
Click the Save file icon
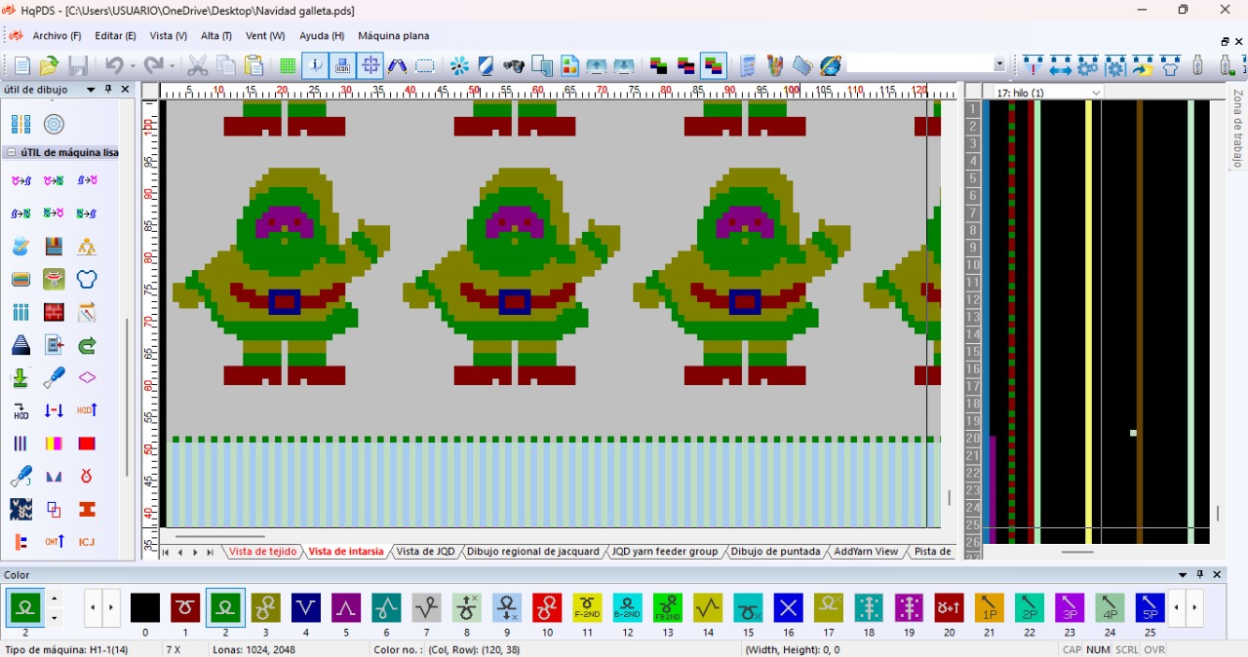tap(78, 66)
